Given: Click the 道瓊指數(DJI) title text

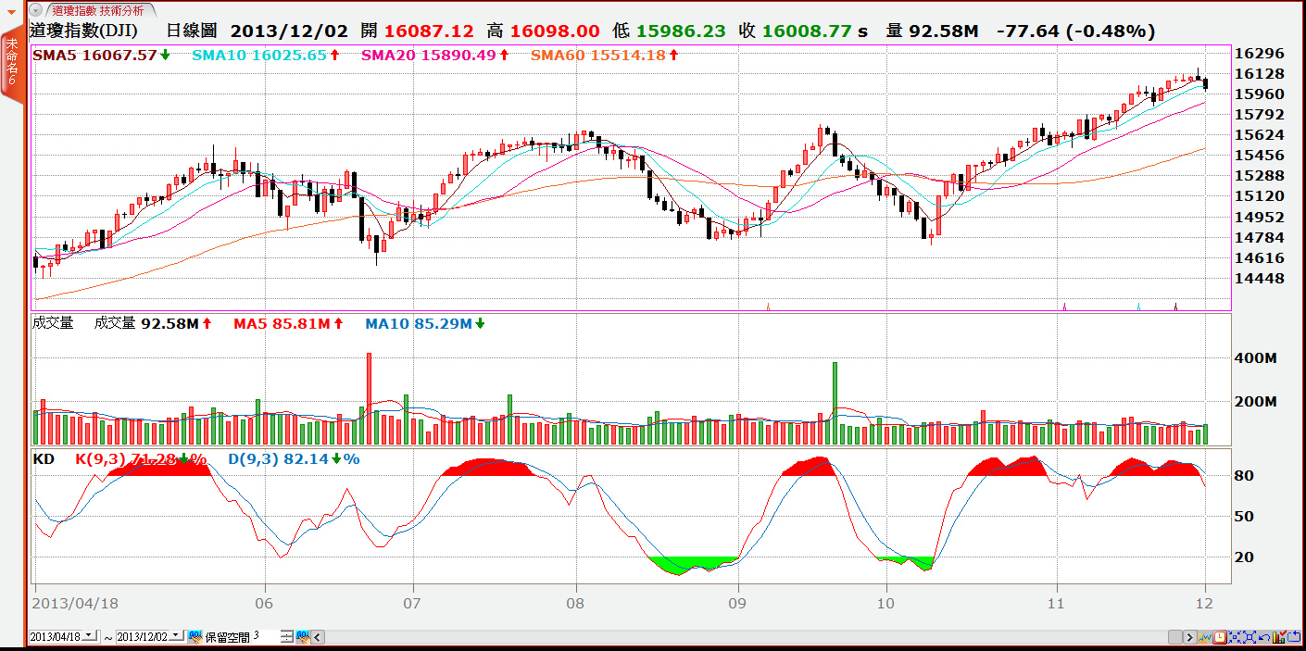Looking at the screenshot, I should pos(83,31).
